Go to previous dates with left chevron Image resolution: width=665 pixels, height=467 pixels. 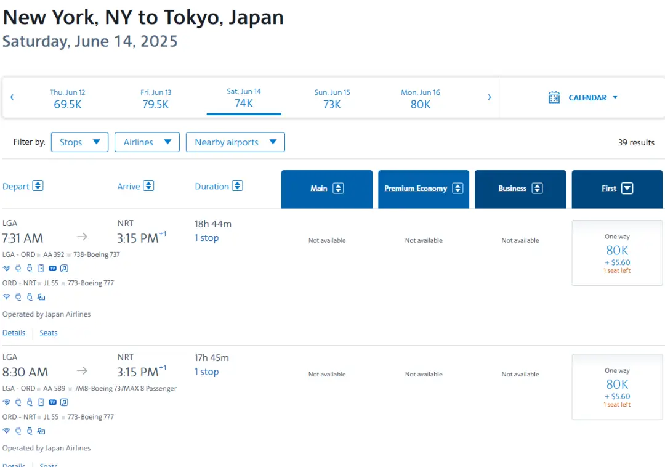pos(12,97)
